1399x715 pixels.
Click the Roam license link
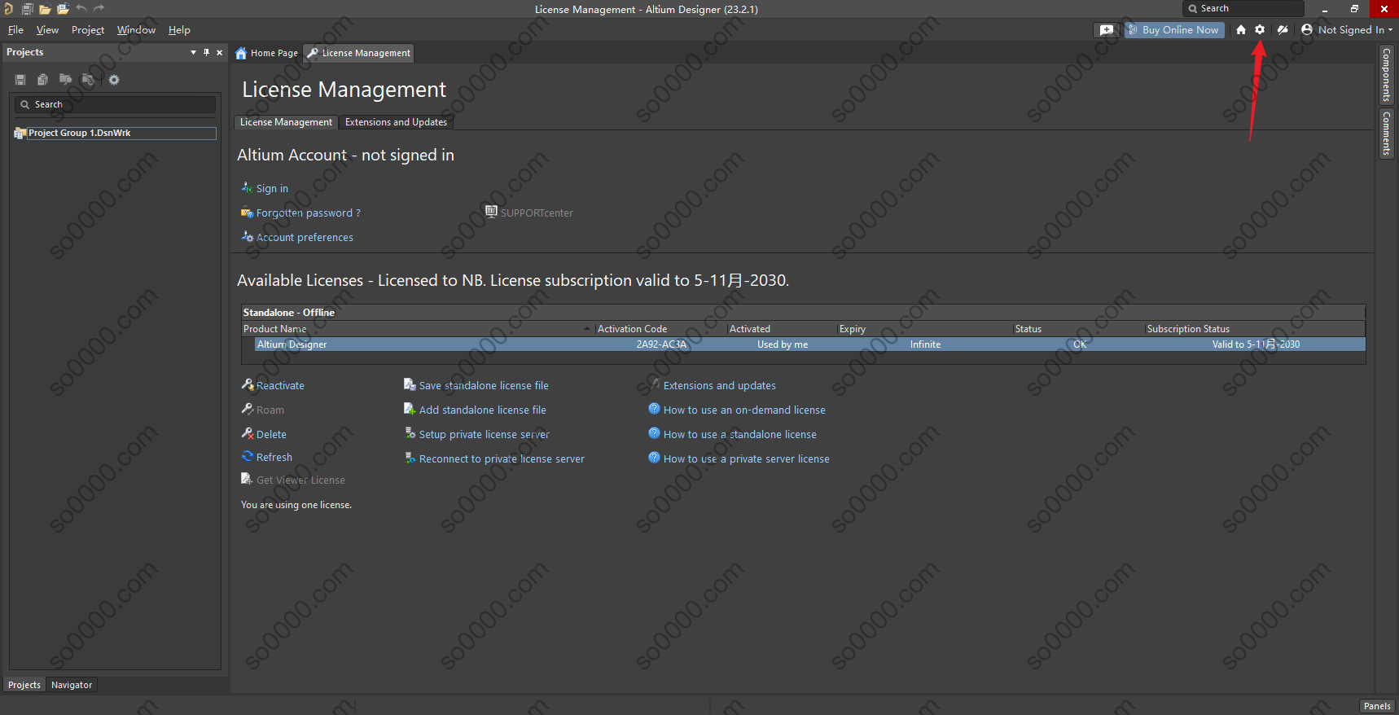(270, 410)
